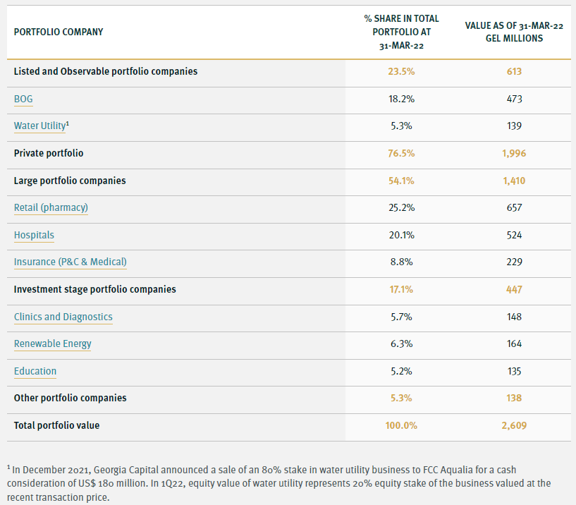Click the footnote 1 superscript beside Water Utility

point(67,123)
